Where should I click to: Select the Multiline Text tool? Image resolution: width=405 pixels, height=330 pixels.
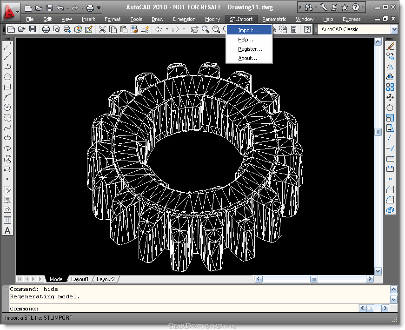7,230
